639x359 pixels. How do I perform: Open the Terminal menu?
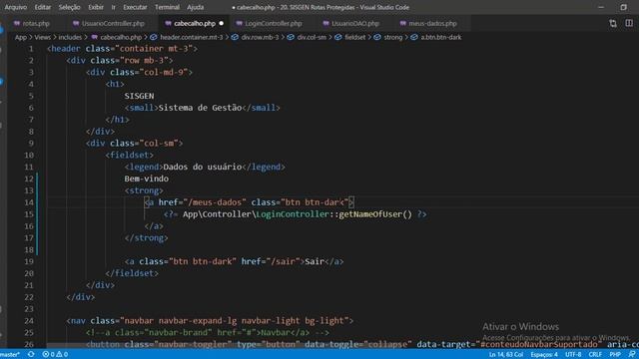167,7
